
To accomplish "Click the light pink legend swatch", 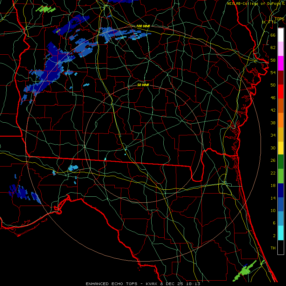I will point(281,49).
